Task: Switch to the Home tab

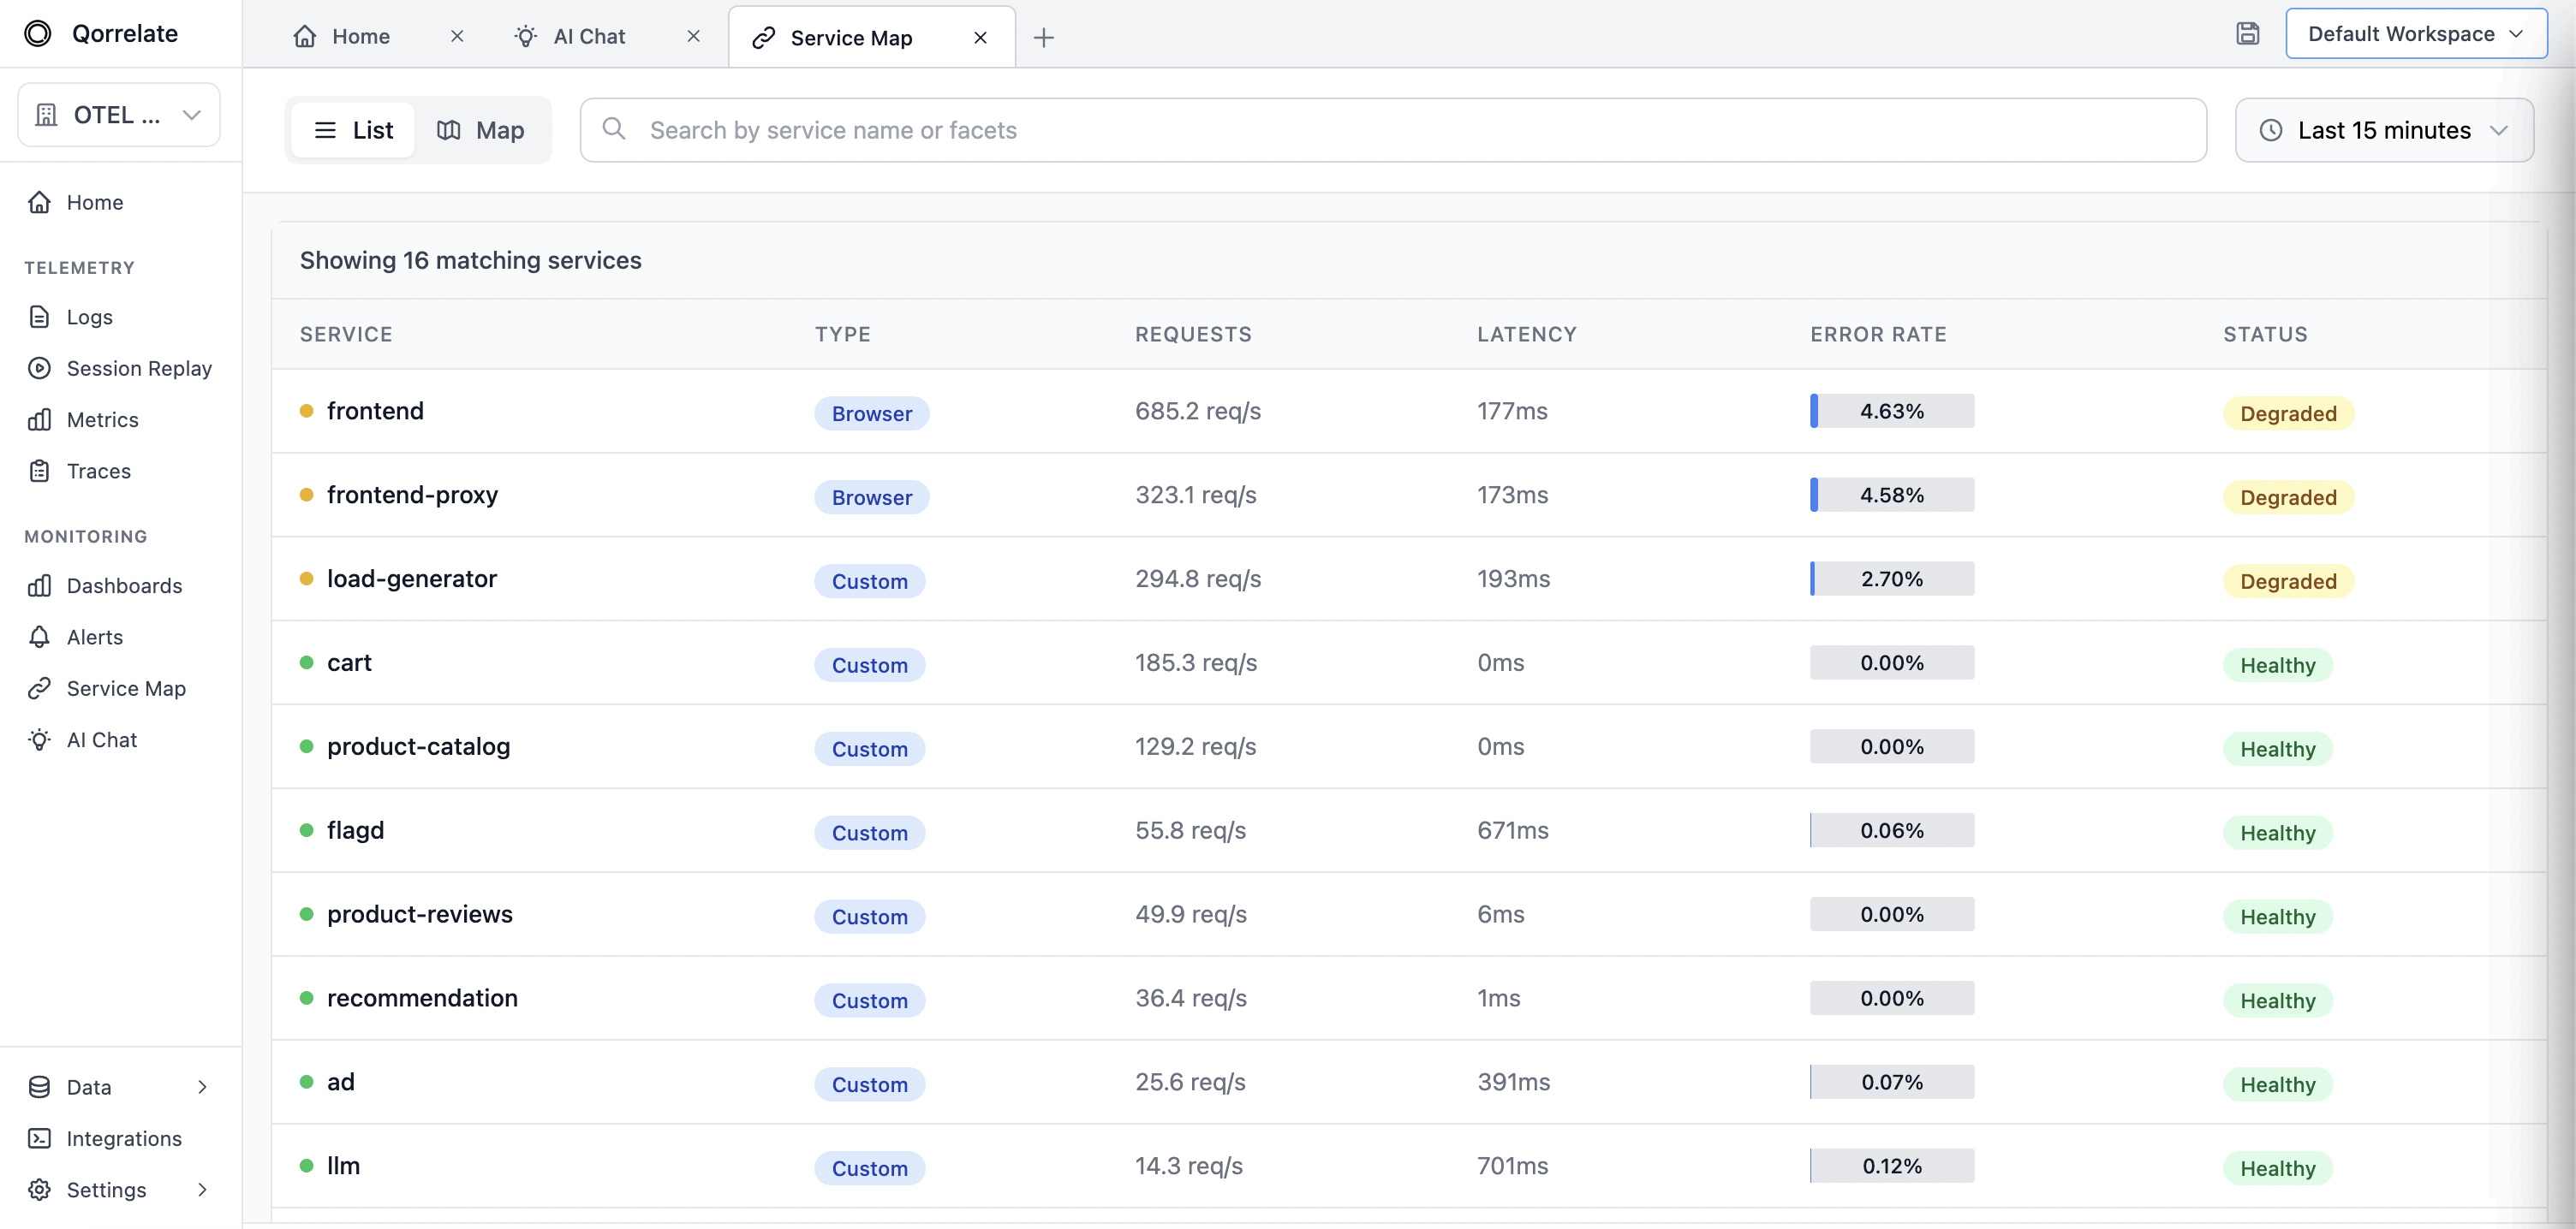Action: 358,36
